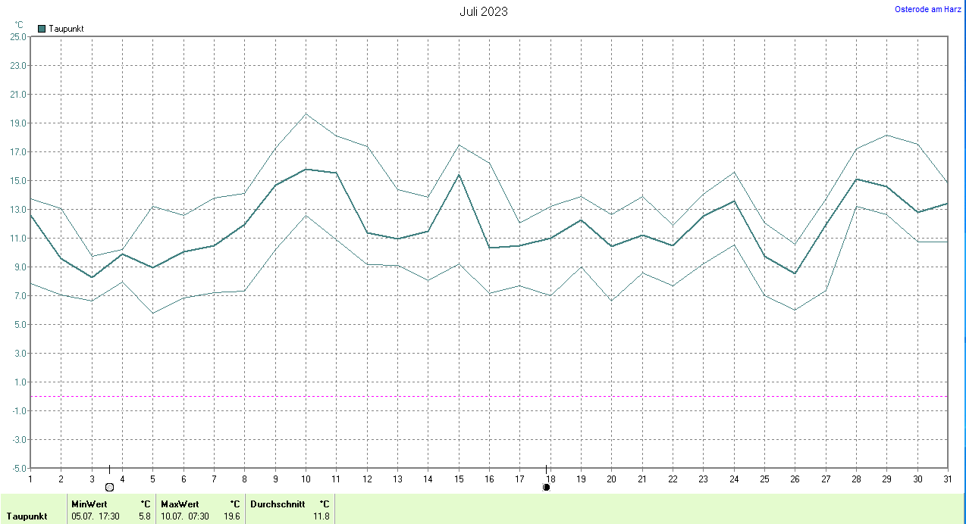Image resolution: width=966 pixels, height=524 pixels.
Task: Open the Osterode am Harz link
Action: coord(928,9)
